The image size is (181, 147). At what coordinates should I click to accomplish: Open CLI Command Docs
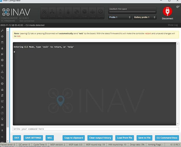point(167,138)
